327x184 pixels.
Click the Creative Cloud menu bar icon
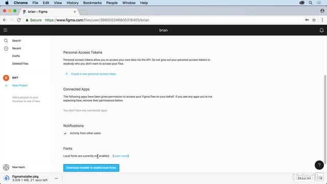pos(302,3)
